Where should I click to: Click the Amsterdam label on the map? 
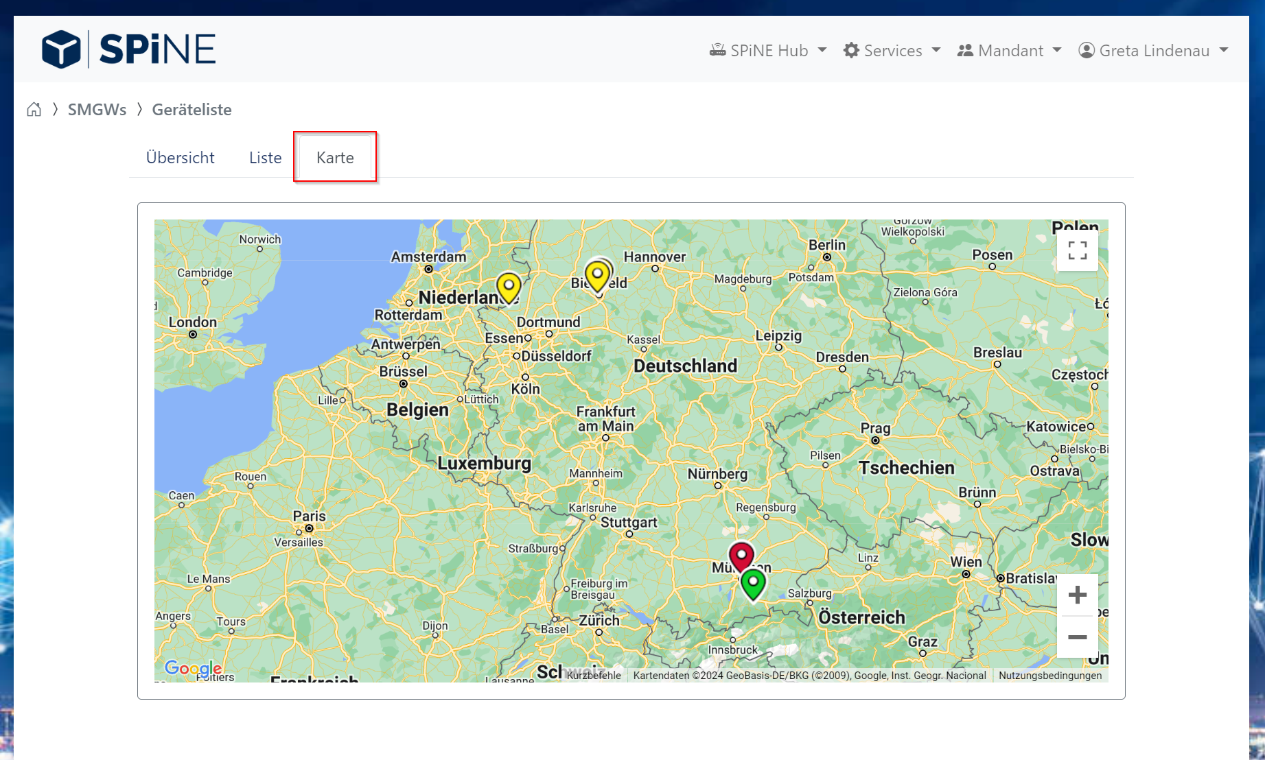click(428, 257)
